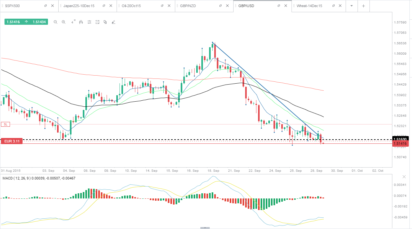
Task: Pop out the $SPX500 tab window
Action: pyautogui.click(x=45, y=6)
